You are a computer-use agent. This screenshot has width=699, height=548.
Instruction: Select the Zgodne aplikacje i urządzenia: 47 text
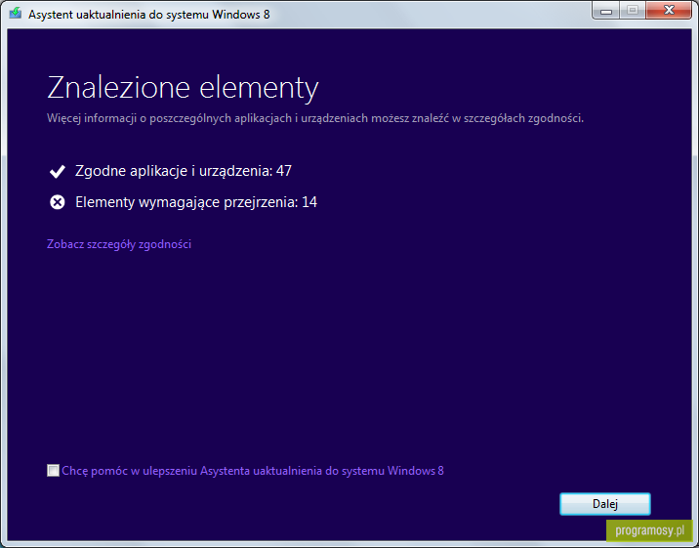pyautogui.click(x=184, y=171)
